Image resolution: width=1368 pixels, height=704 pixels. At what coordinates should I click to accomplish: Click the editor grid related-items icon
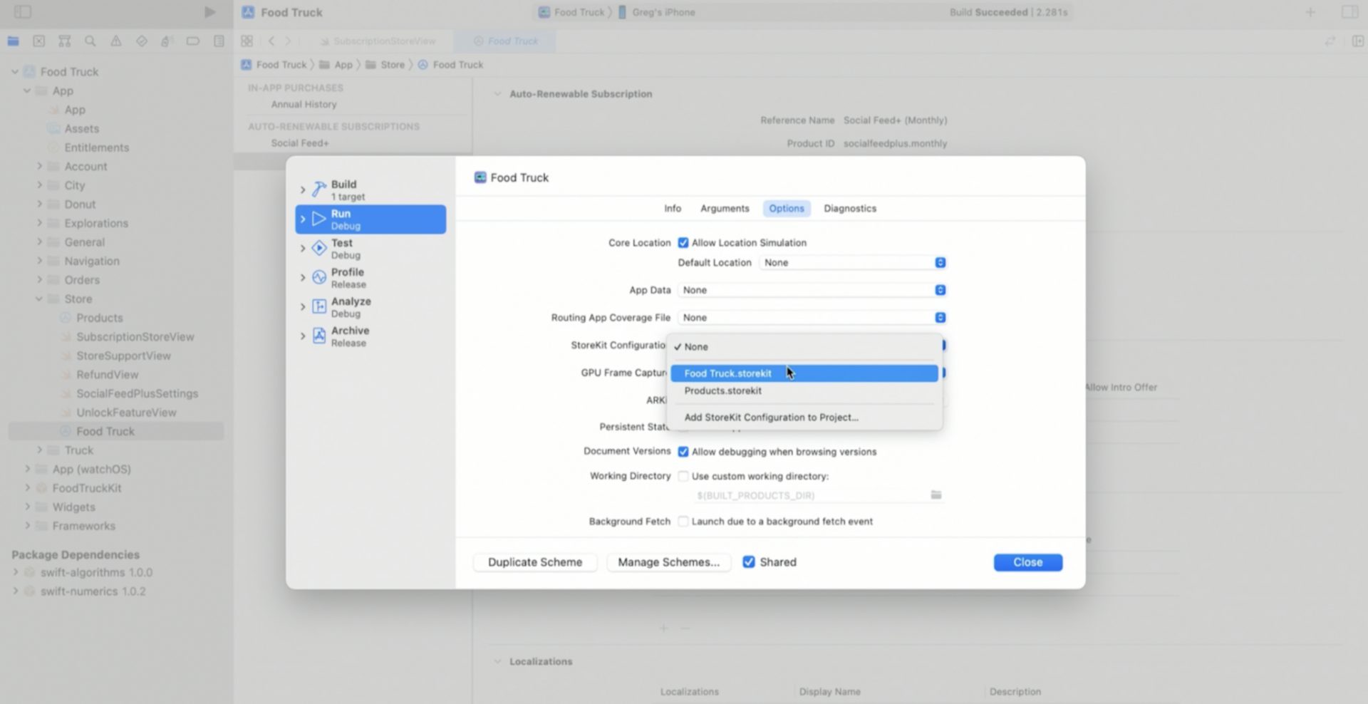[247, 41]
